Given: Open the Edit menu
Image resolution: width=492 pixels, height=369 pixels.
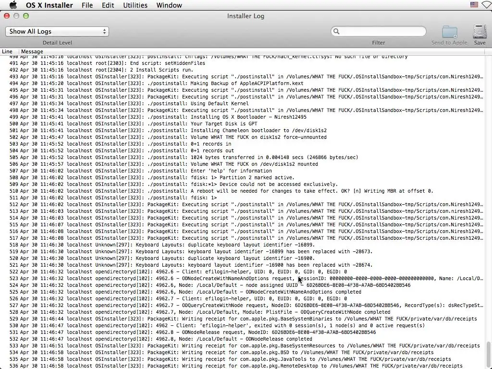Looking at the screenshot, I should (108, 5).
